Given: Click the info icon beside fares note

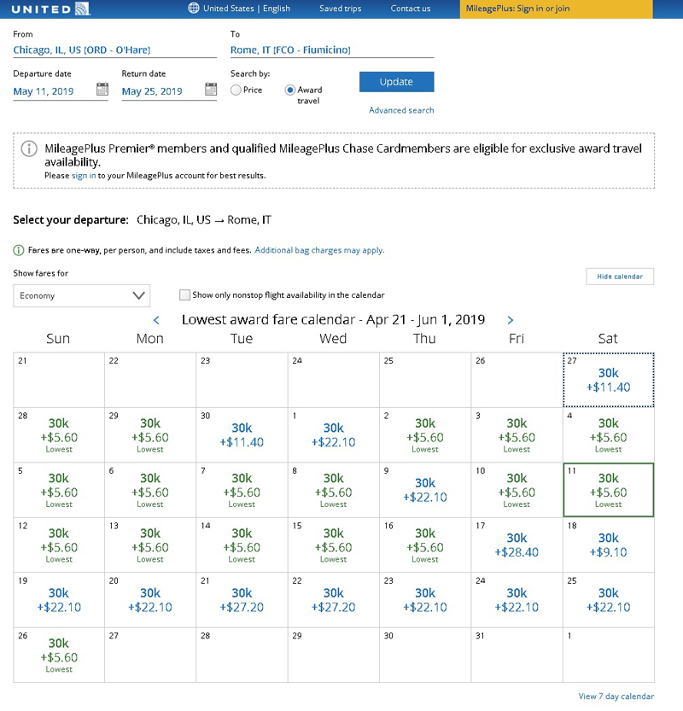Looking at the screenshot, I should (18, 250).
